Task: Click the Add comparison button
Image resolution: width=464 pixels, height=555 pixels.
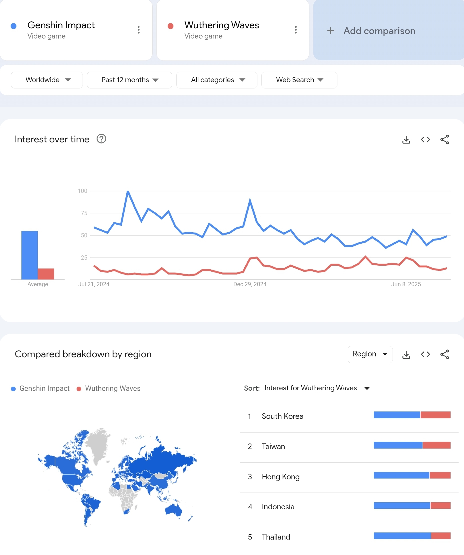Action: [x=389, y=30]
